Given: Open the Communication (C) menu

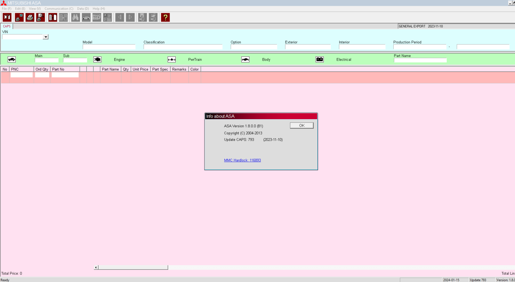Looking at the screenshot, I should pos(59,9).
